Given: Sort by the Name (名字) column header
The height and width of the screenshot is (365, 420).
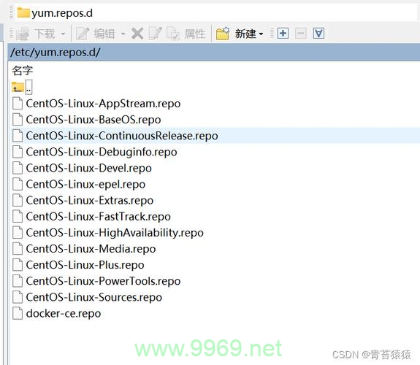Looking at the screenshot, I should pyautogui.click(x=22, y=71).
